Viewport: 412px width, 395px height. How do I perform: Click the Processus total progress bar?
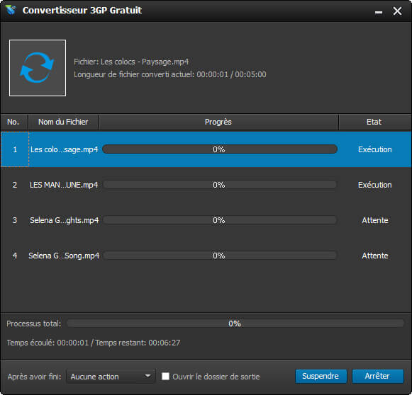(x=235, y=324)
